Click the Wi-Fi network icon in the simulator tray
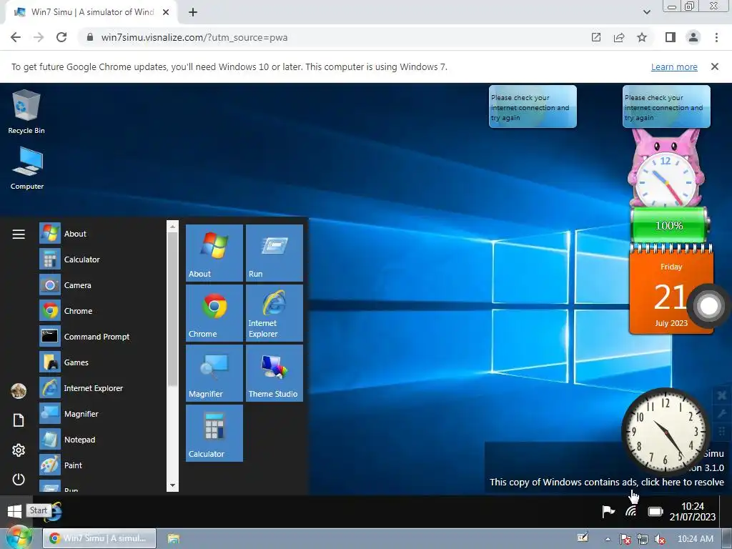Image resolution: width=732 pixels, height=549 pixels. 631,512
